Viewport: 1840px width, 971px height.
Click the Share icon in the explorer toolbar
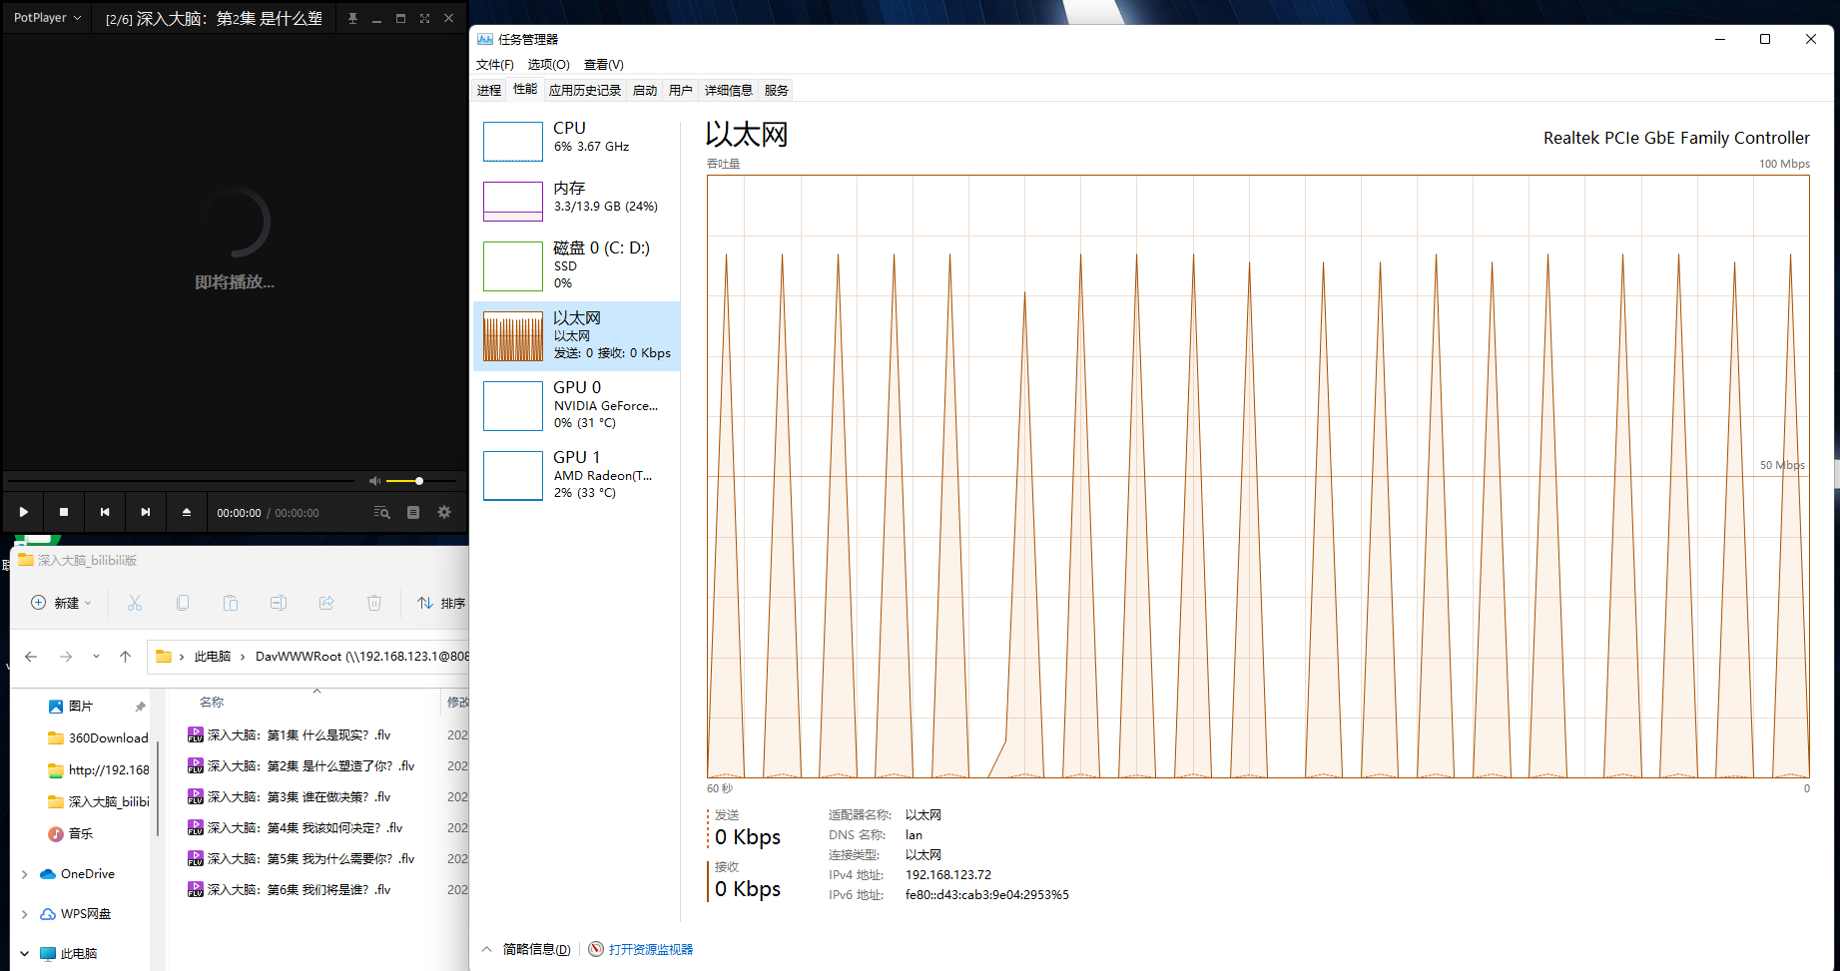point(326,603)
